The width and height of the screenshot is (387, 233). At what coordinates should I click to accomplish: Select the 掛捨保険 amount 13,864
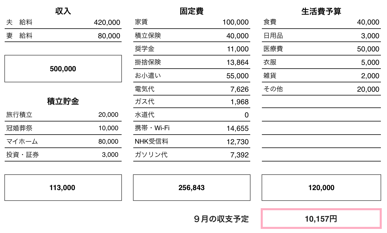[237, 62]
